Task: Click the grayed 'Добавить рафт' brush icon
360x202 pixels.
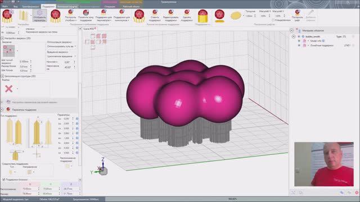Action: pos(310,16)
